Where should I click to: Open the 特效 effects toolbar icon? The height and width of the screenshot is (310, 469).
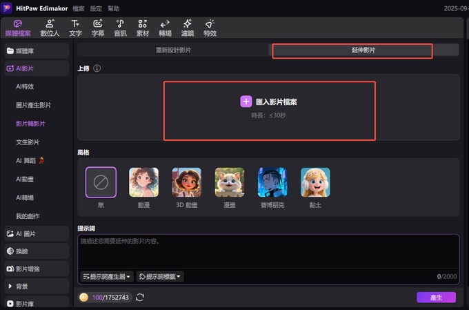coord(210,27)
